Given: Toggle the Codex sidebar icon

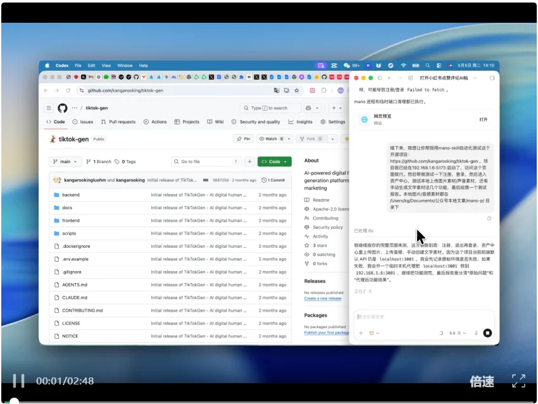Looking at the screenshot, I should [x=380, y=78].
